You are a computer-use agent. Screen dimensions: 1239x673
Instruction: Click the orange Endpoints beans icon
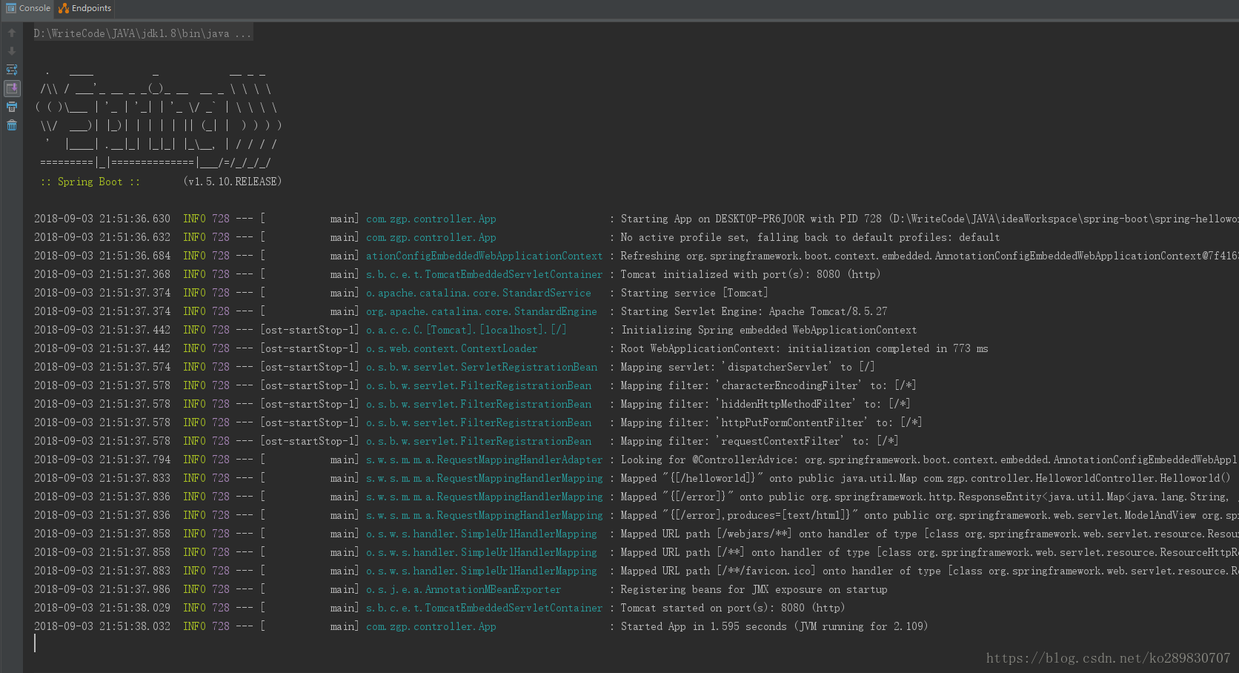[x=63, y=8]
